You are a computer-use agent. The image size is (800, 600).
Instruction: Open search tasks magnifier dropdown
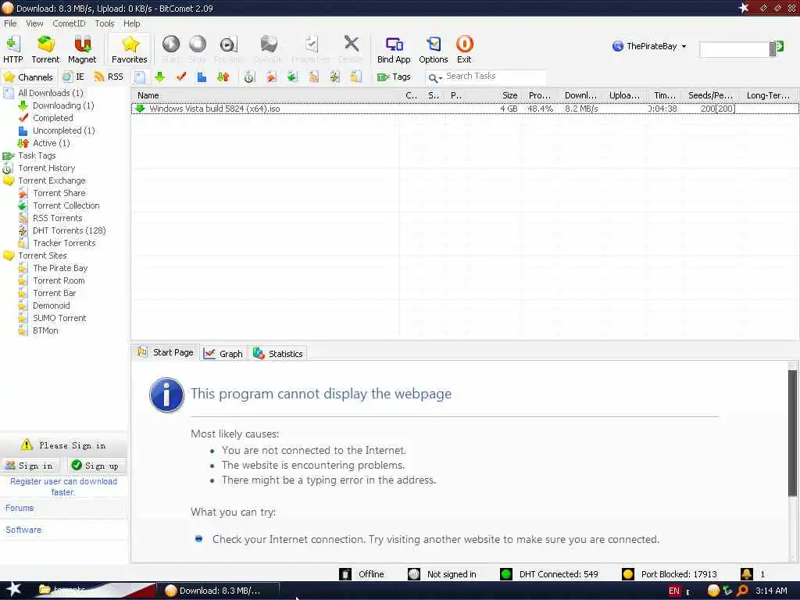coord(435,77)
